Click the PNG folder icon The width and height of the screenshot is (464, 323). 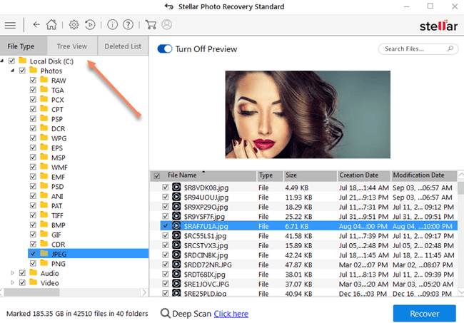pyautogui.click(x=44, y=263)
